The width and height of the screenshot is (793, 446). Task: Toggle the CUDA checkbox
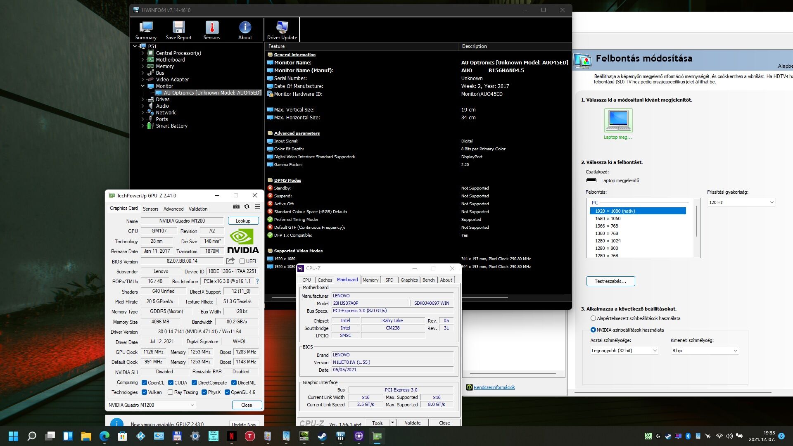tap(171, 383)
